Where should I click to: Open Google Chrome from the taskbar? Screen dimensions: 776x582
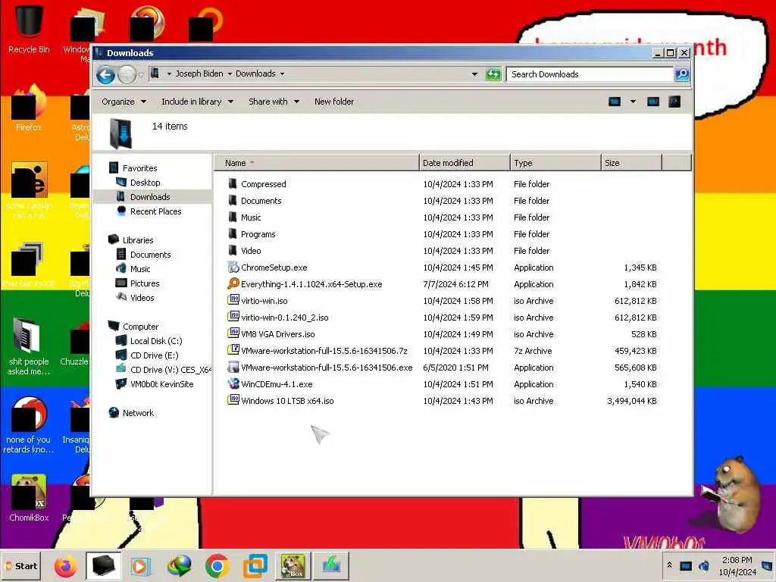pos(217,566)
